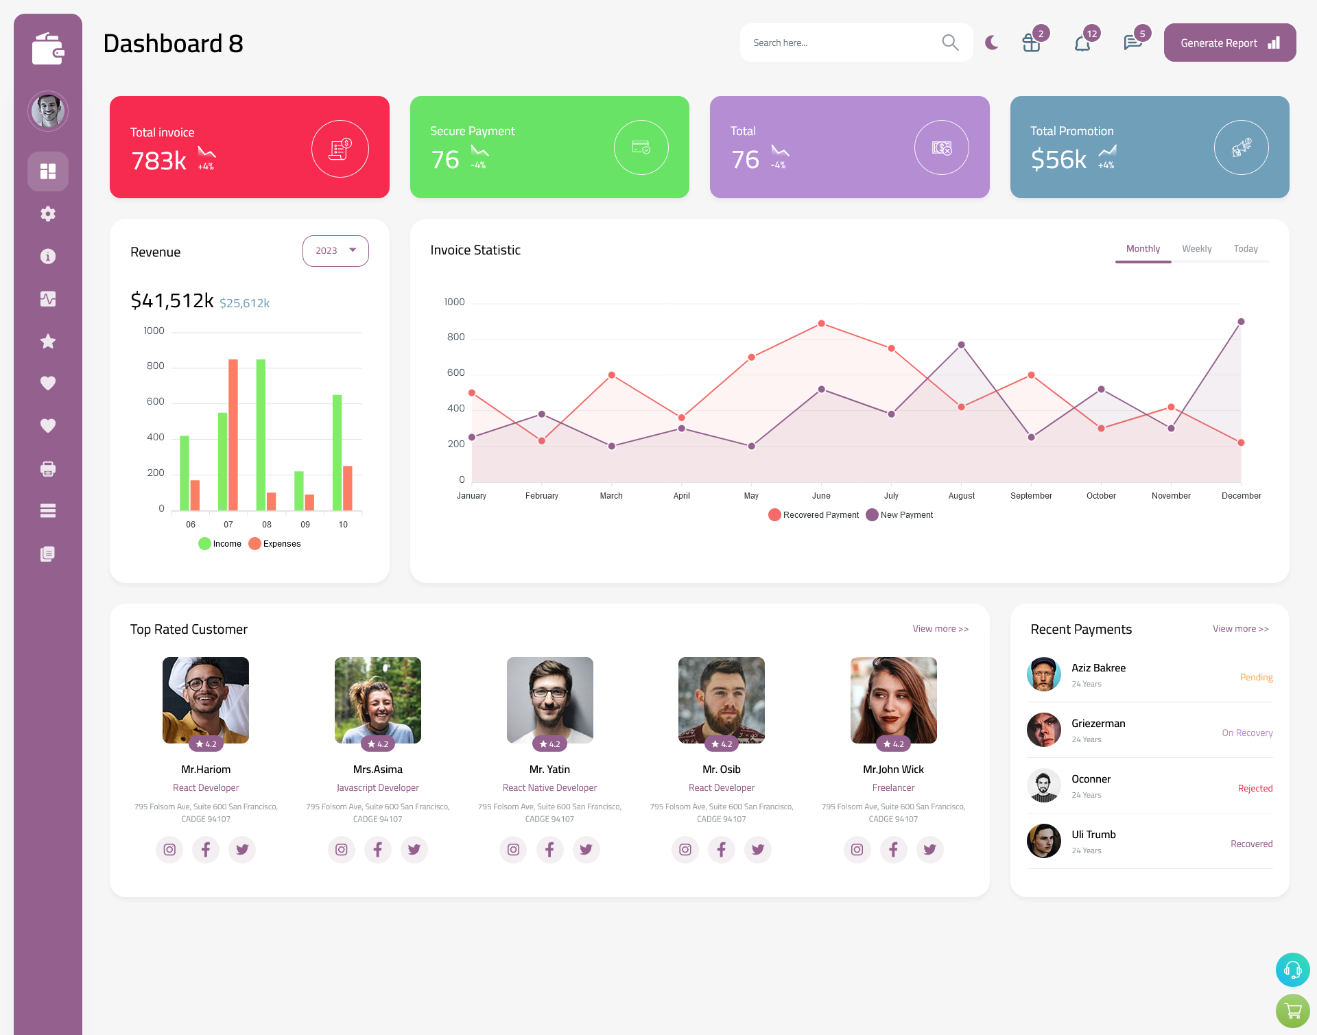Image resolution: width=1317 pixels, height=1035 pixels.
Task: Toggle the notification bell icon
Action: coord(1082,43)
